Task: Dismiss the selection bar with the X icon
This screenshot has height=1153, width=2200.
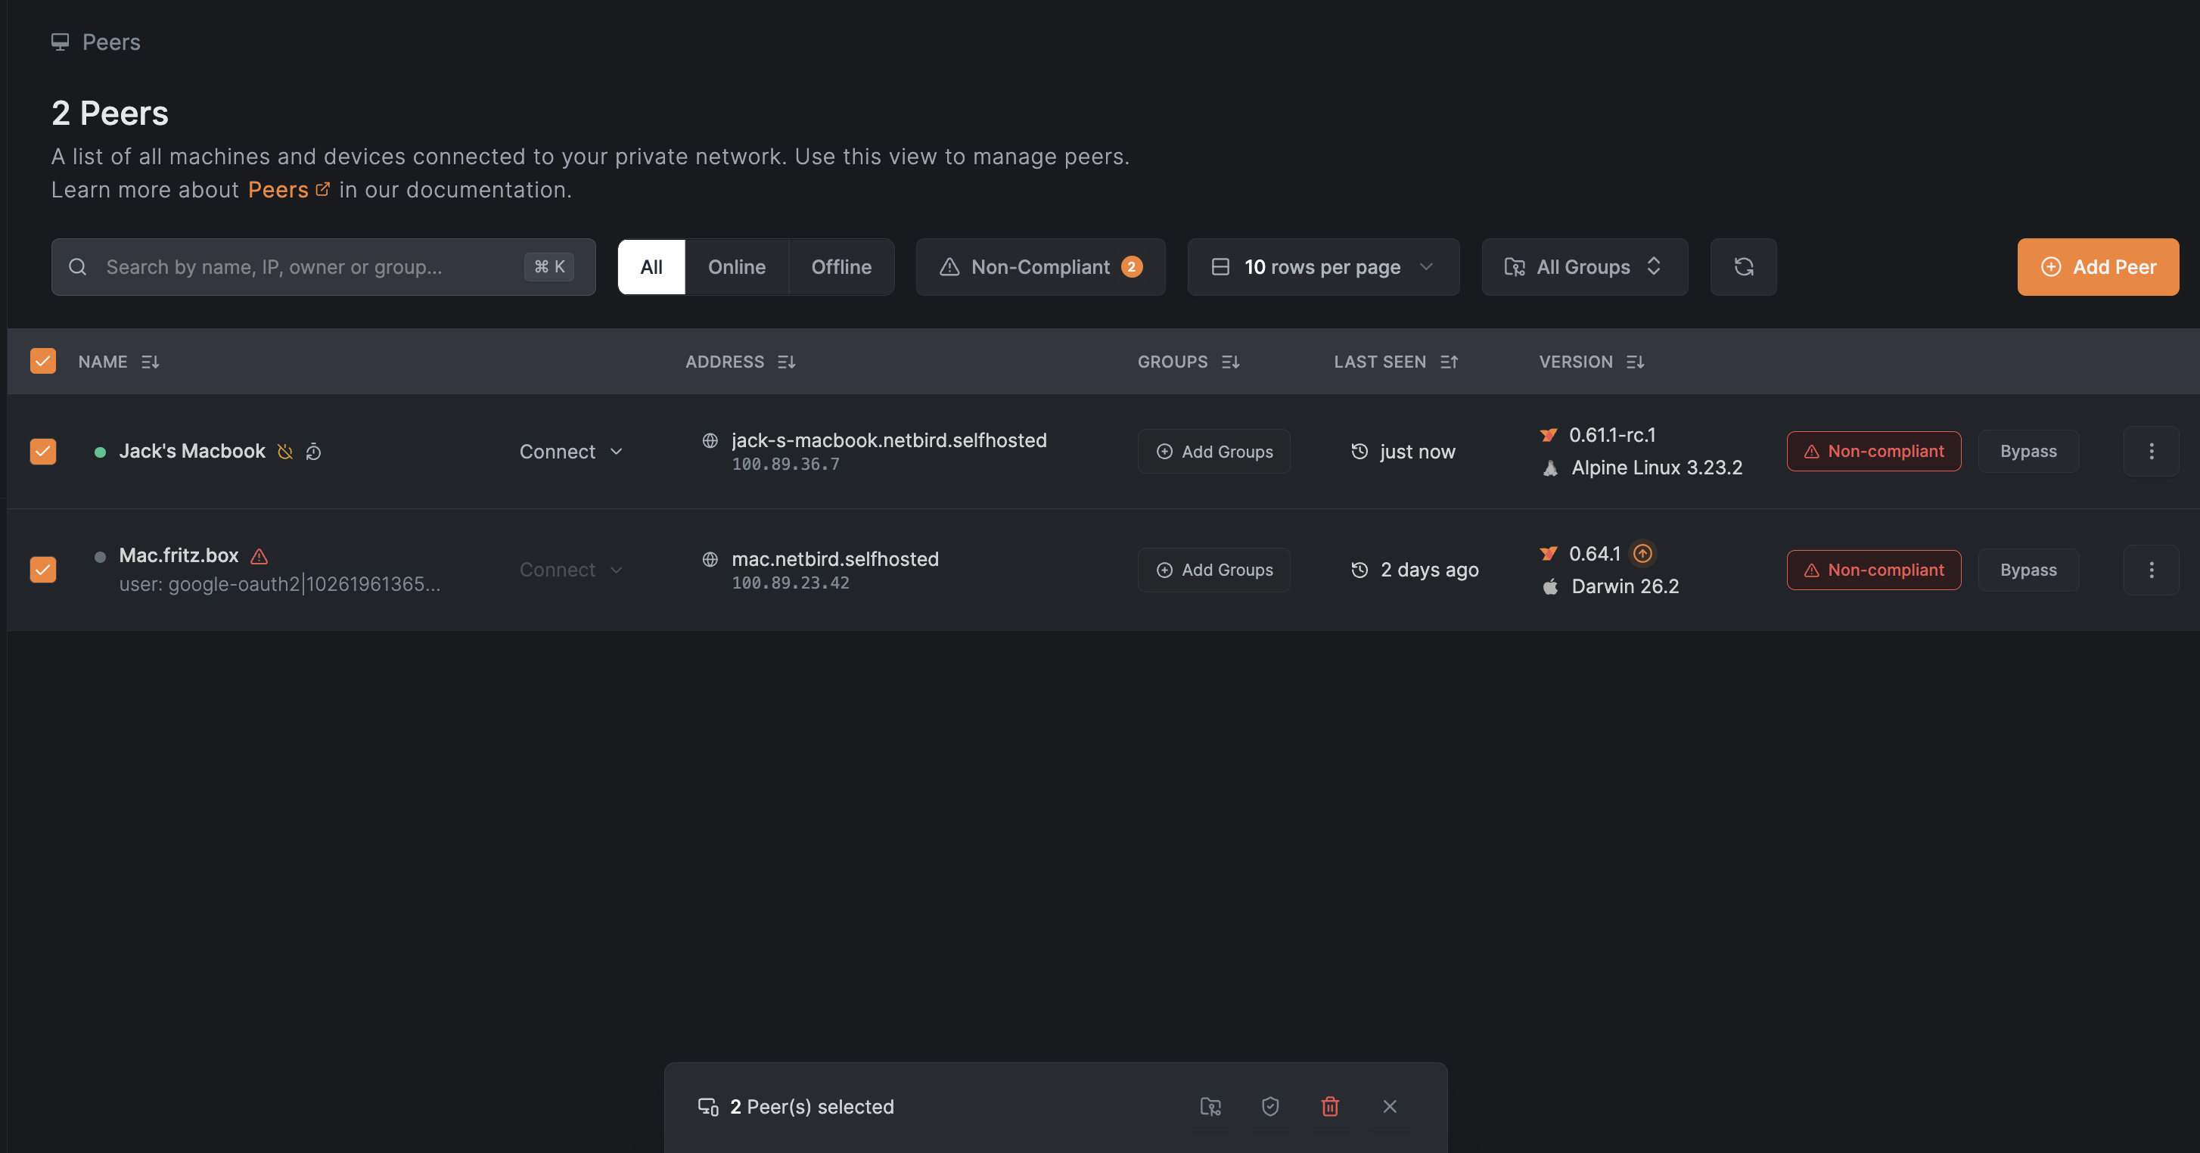Action: (x=1390, y=1107)
